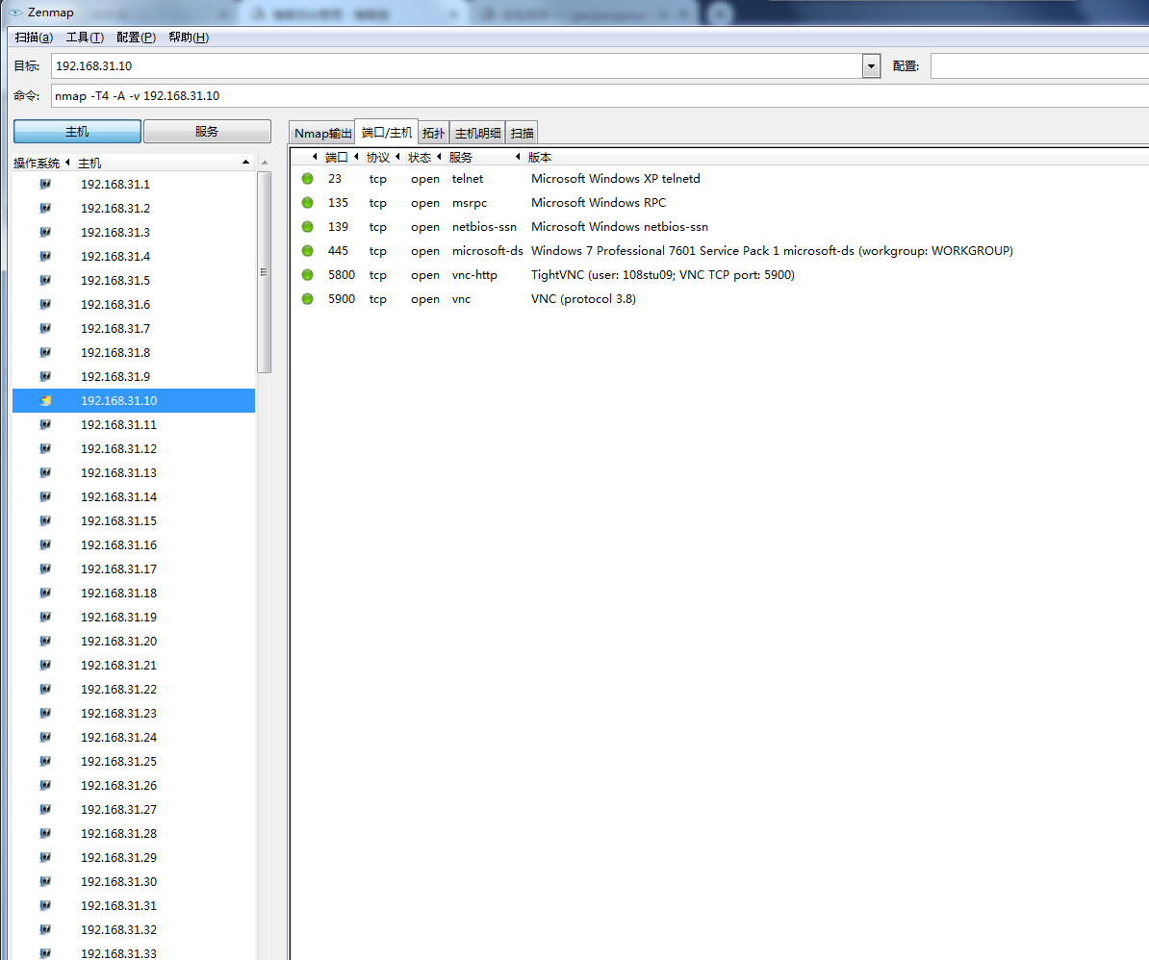Click the OS icon beside host 192.168.31.22
Viewport: 1149px width, 960px height.
click(45, 689)
